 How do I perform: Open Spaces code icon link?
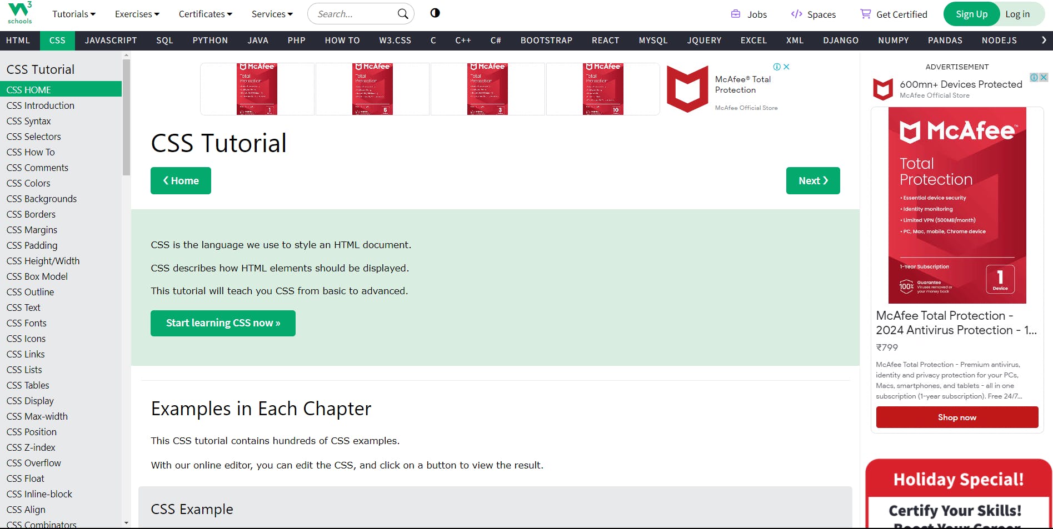click(x=813, y=14)
